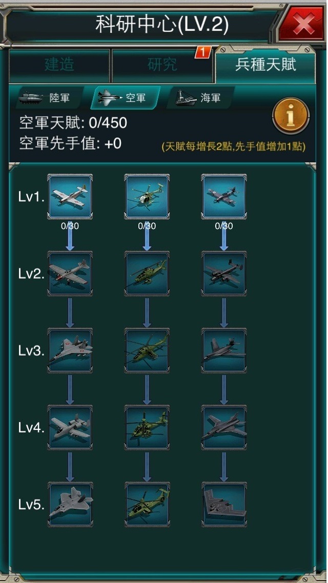328x583 pixels.
Task: Pick the Lv4 Apache helicopter icon
Action: 147,428
